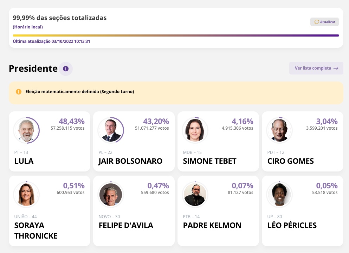This screenshot has width=349, height=253.
Task: Click the Eleição matematicamente definida banner text
Action: [x=80, y=92]
